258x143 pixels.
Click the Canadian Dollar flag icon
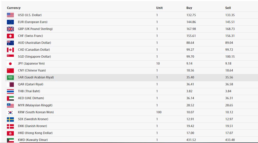pos(10,50)
